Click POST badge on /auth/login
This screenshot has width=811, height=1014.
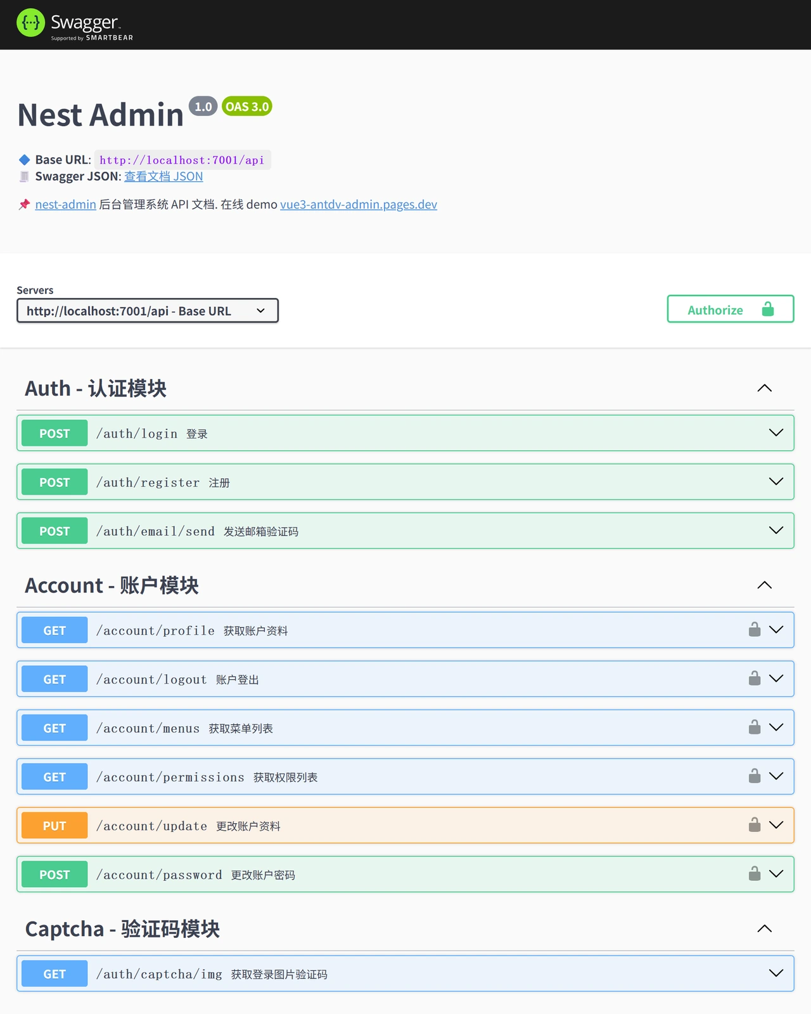[x=54, y=433]
